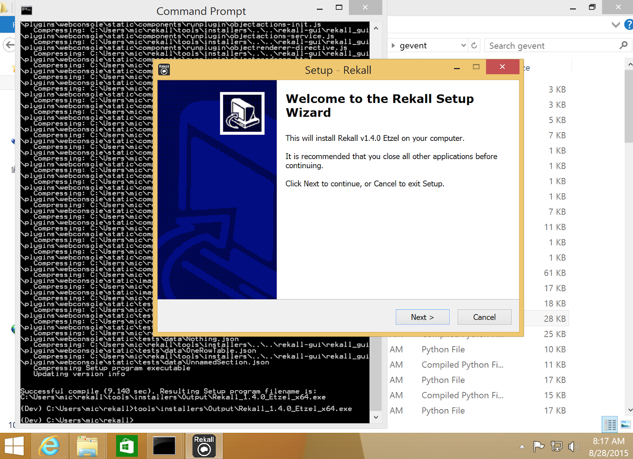Open Internet Explorer from the taskbar
The height and width of the screenshot is (459, 633).
pyautogui.click(x=49, y=446)
